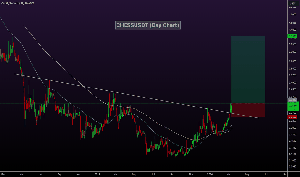Click the green 1.2313 take-profit price tag
The width and height of the screenshot is (300, 177).
(293, 36)
